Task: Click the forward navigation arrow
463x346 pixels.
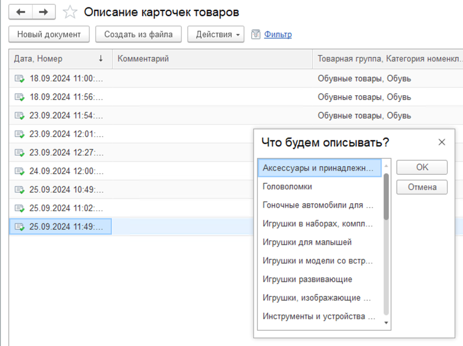Action: coord(43,12)
